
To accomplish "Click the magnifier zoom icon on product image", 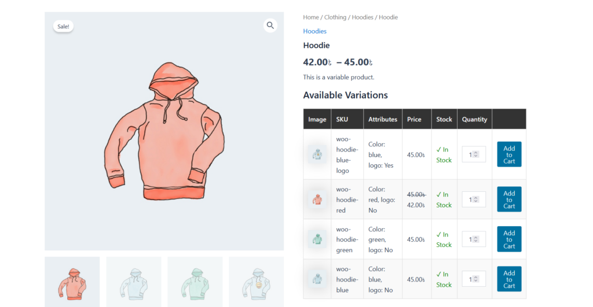I will [x=270, y=25].
